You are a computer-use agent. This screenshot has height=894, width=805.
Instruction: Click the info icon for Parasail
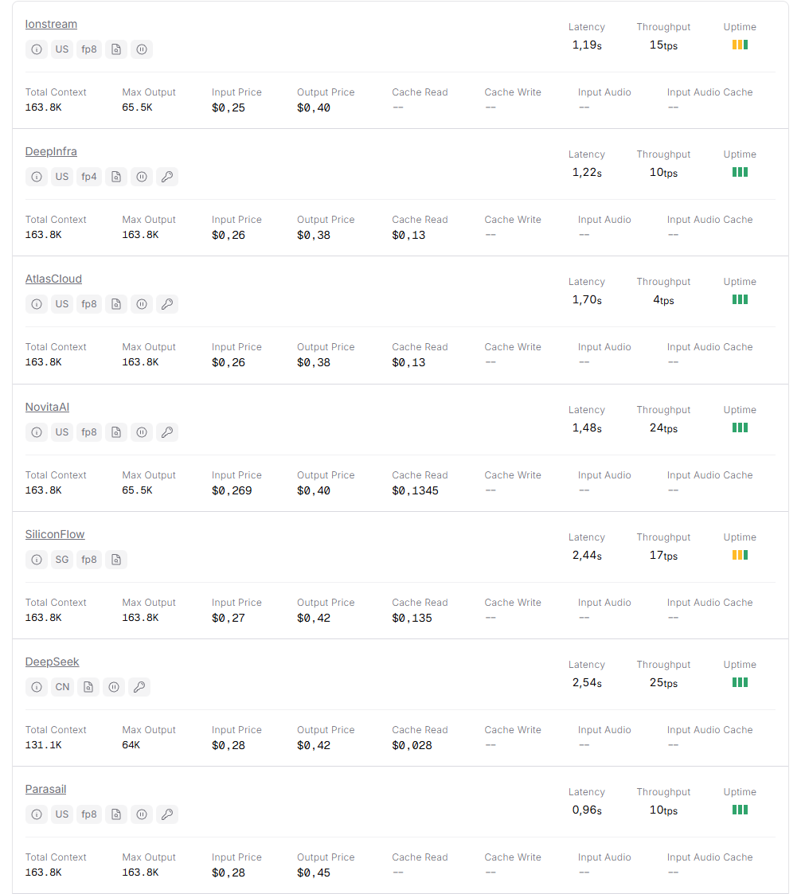(x=37, y=814)
